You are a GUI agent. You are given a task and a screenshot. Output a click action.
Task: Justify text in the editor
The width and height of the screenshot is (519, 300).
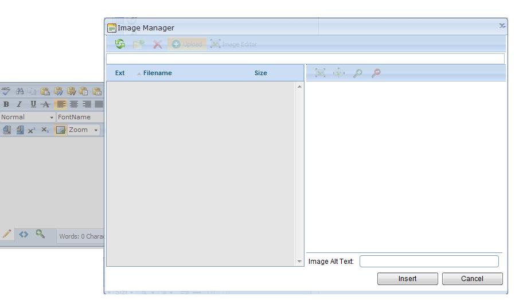click(x=99, y=104)
